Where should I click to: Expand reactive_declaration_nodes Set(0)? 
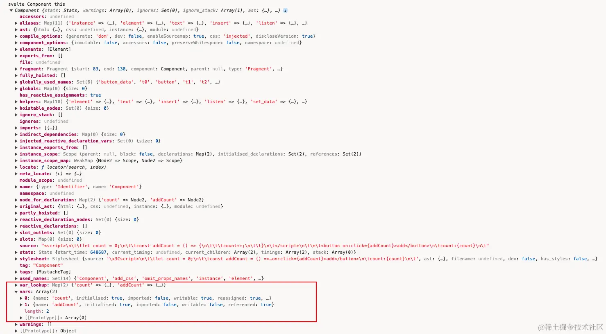click(x=16, y=220)
